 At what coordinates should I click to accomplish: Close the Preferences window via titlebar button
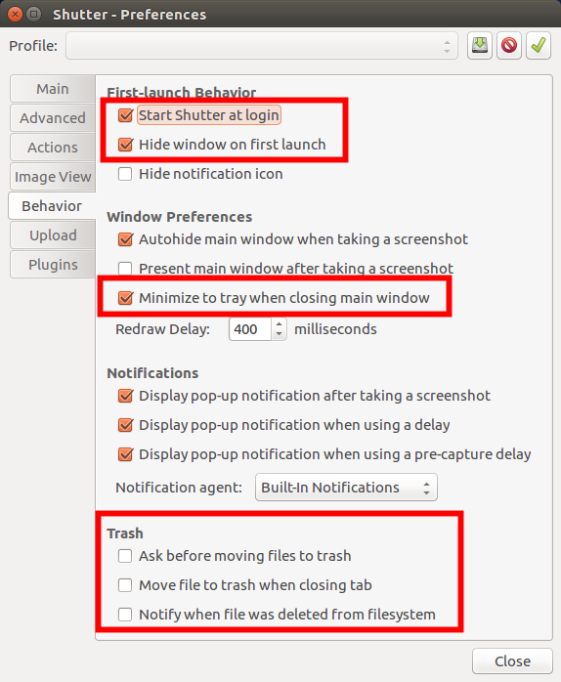[15, 15]
